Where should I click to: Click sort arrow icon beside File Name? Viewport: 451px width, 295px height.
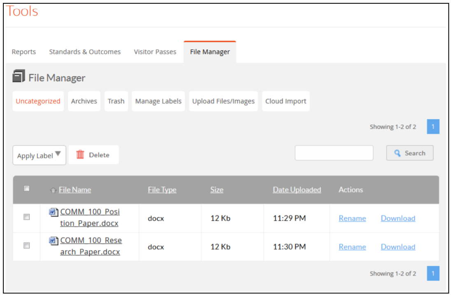(x=53, y=190)
